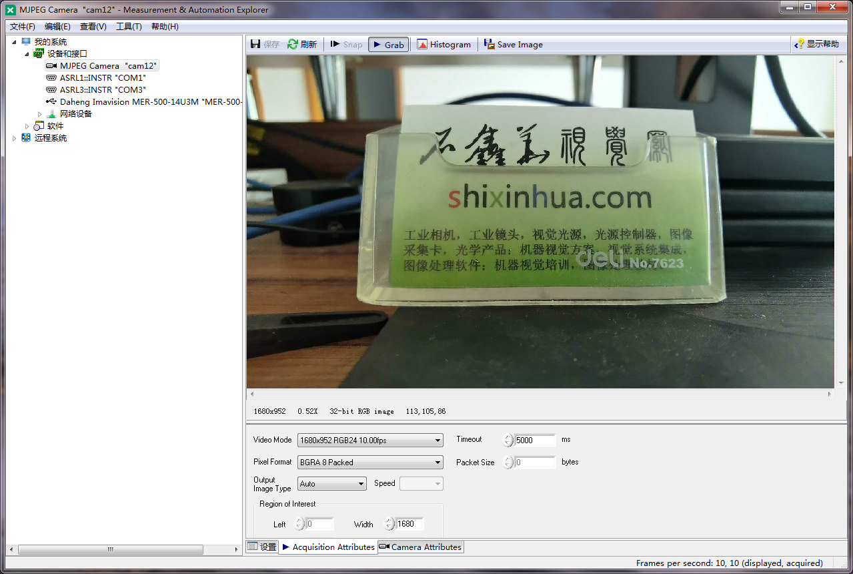Click the Save (保存) toolbar icon
Image resolution: width=853 pixels, height=574 pixels.
point(255,45)
